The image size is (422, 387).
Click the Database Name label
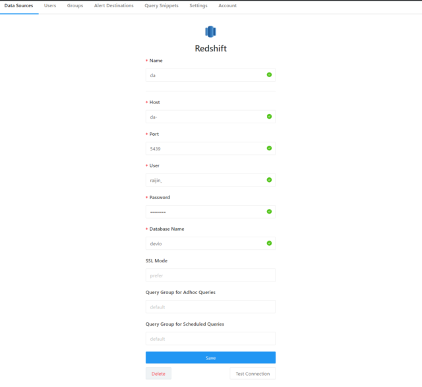167,229
